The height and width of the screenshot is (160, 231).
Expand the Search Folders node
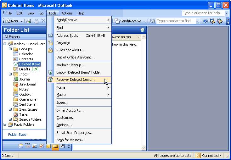click(10, 119)
